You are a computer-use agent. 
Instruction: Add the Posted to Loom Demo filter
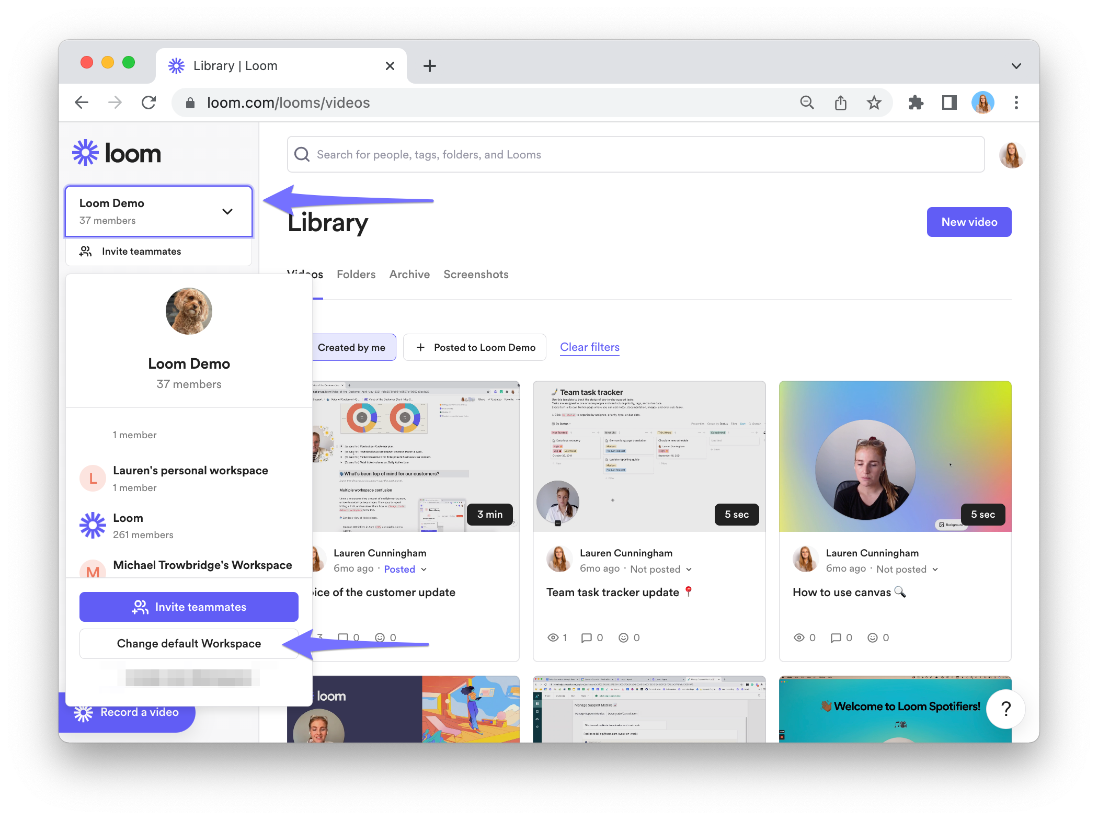coord(475,348)
